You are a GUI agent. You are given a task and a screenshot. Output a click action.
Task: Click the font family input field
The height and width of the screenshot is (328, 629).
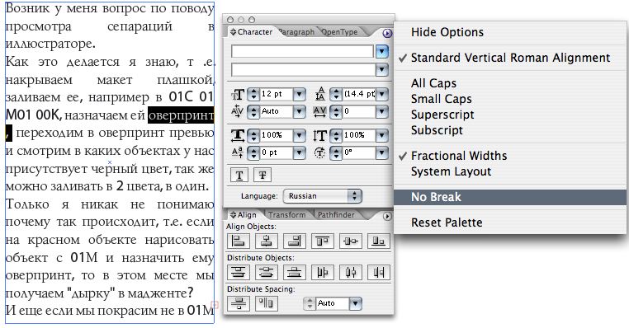coord(302,51)
